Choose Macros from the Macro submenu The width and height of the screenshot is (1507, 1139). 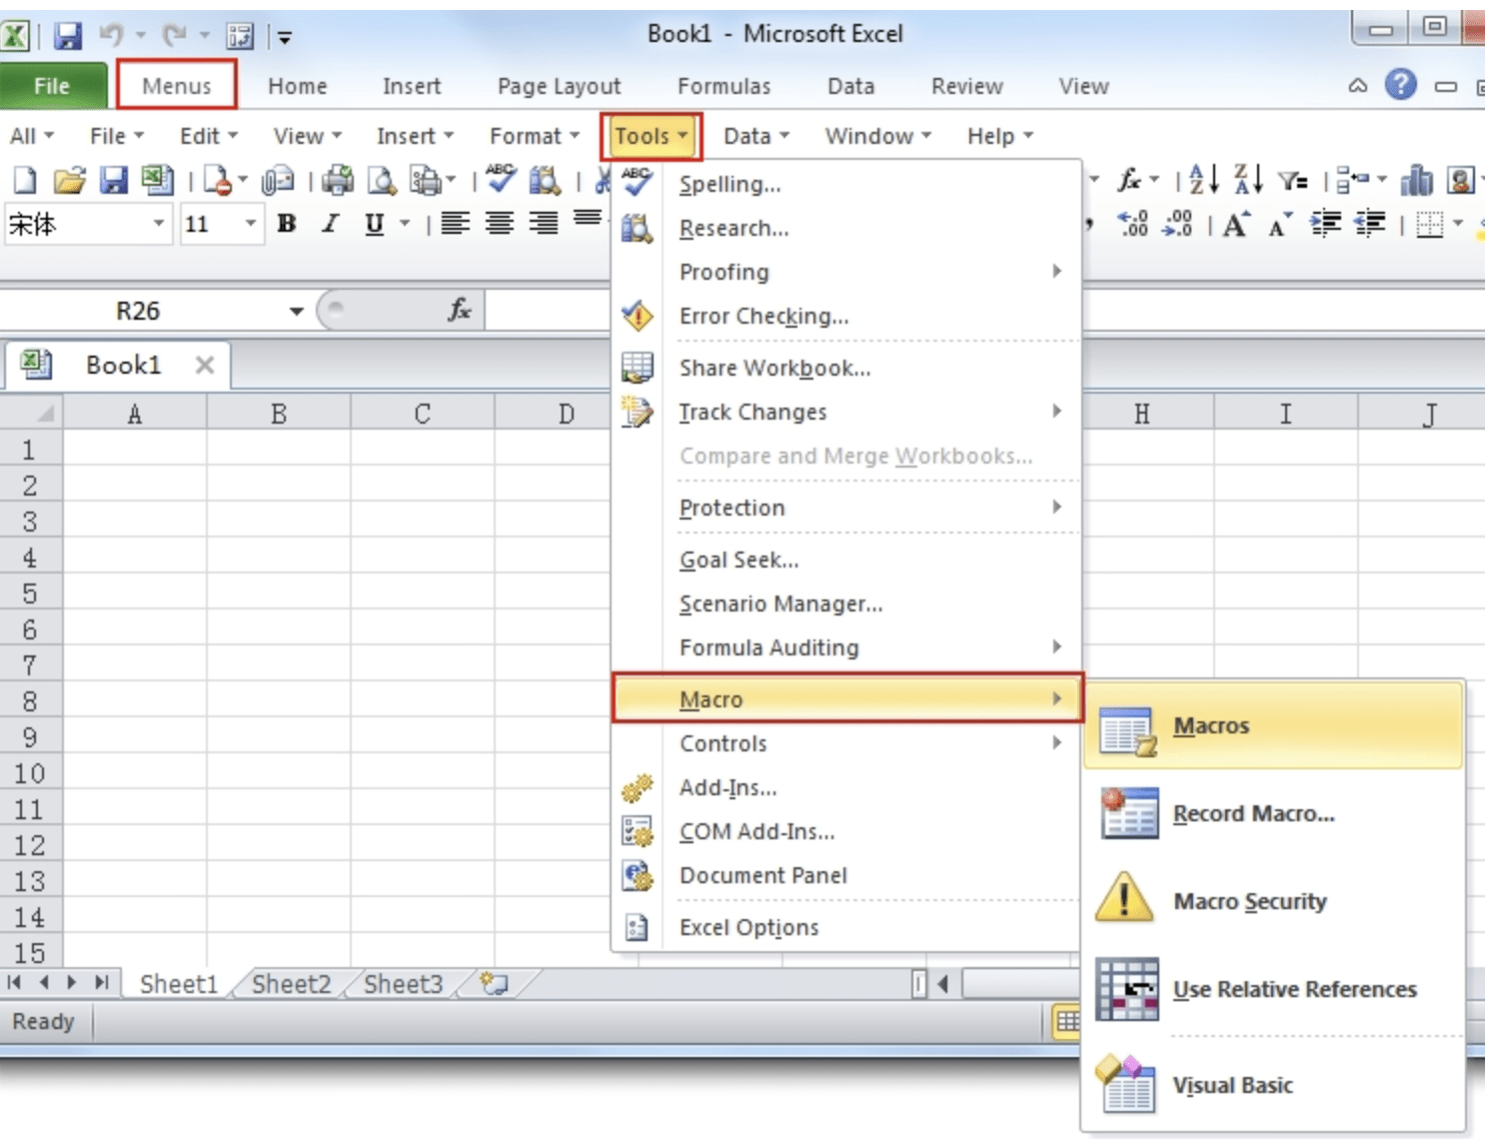(x=1274, y=725)
